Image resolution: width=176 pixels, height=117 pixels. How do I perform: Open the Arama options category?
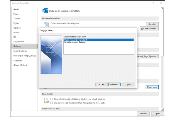coord(25,32)
